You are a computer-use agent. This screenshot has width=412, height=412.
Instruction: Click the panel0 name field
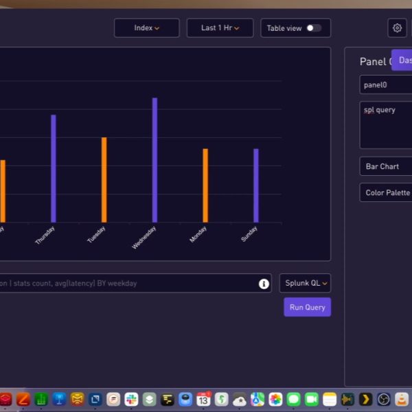coord(386,84)
